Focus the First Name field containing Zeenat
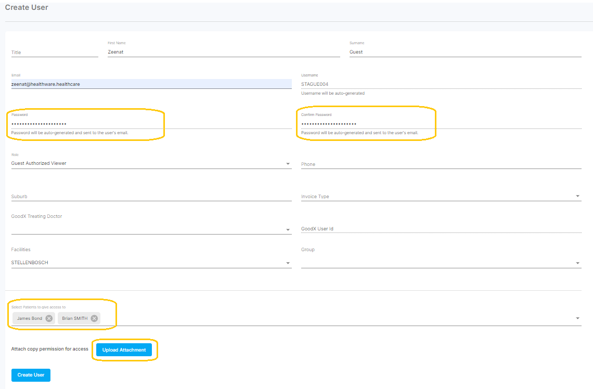This screenshot has width=593, height=389. click(x=223, y=52)
